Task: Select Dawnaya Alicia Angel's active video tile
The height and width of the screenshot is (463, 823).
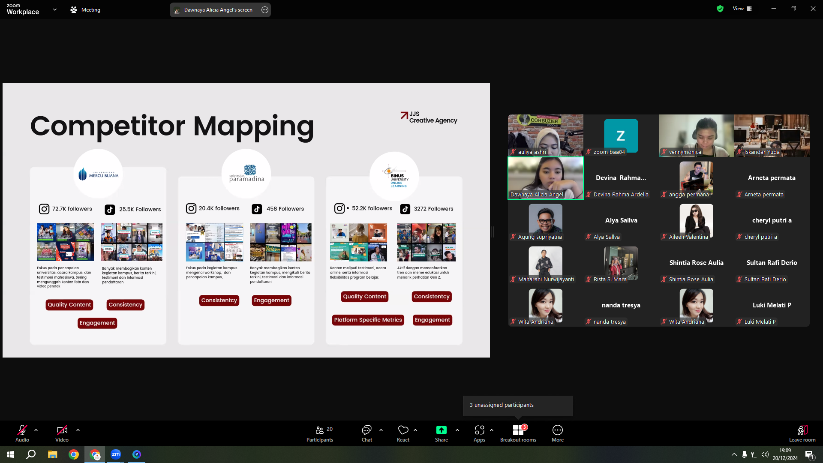Action: [x=546, y=178]
